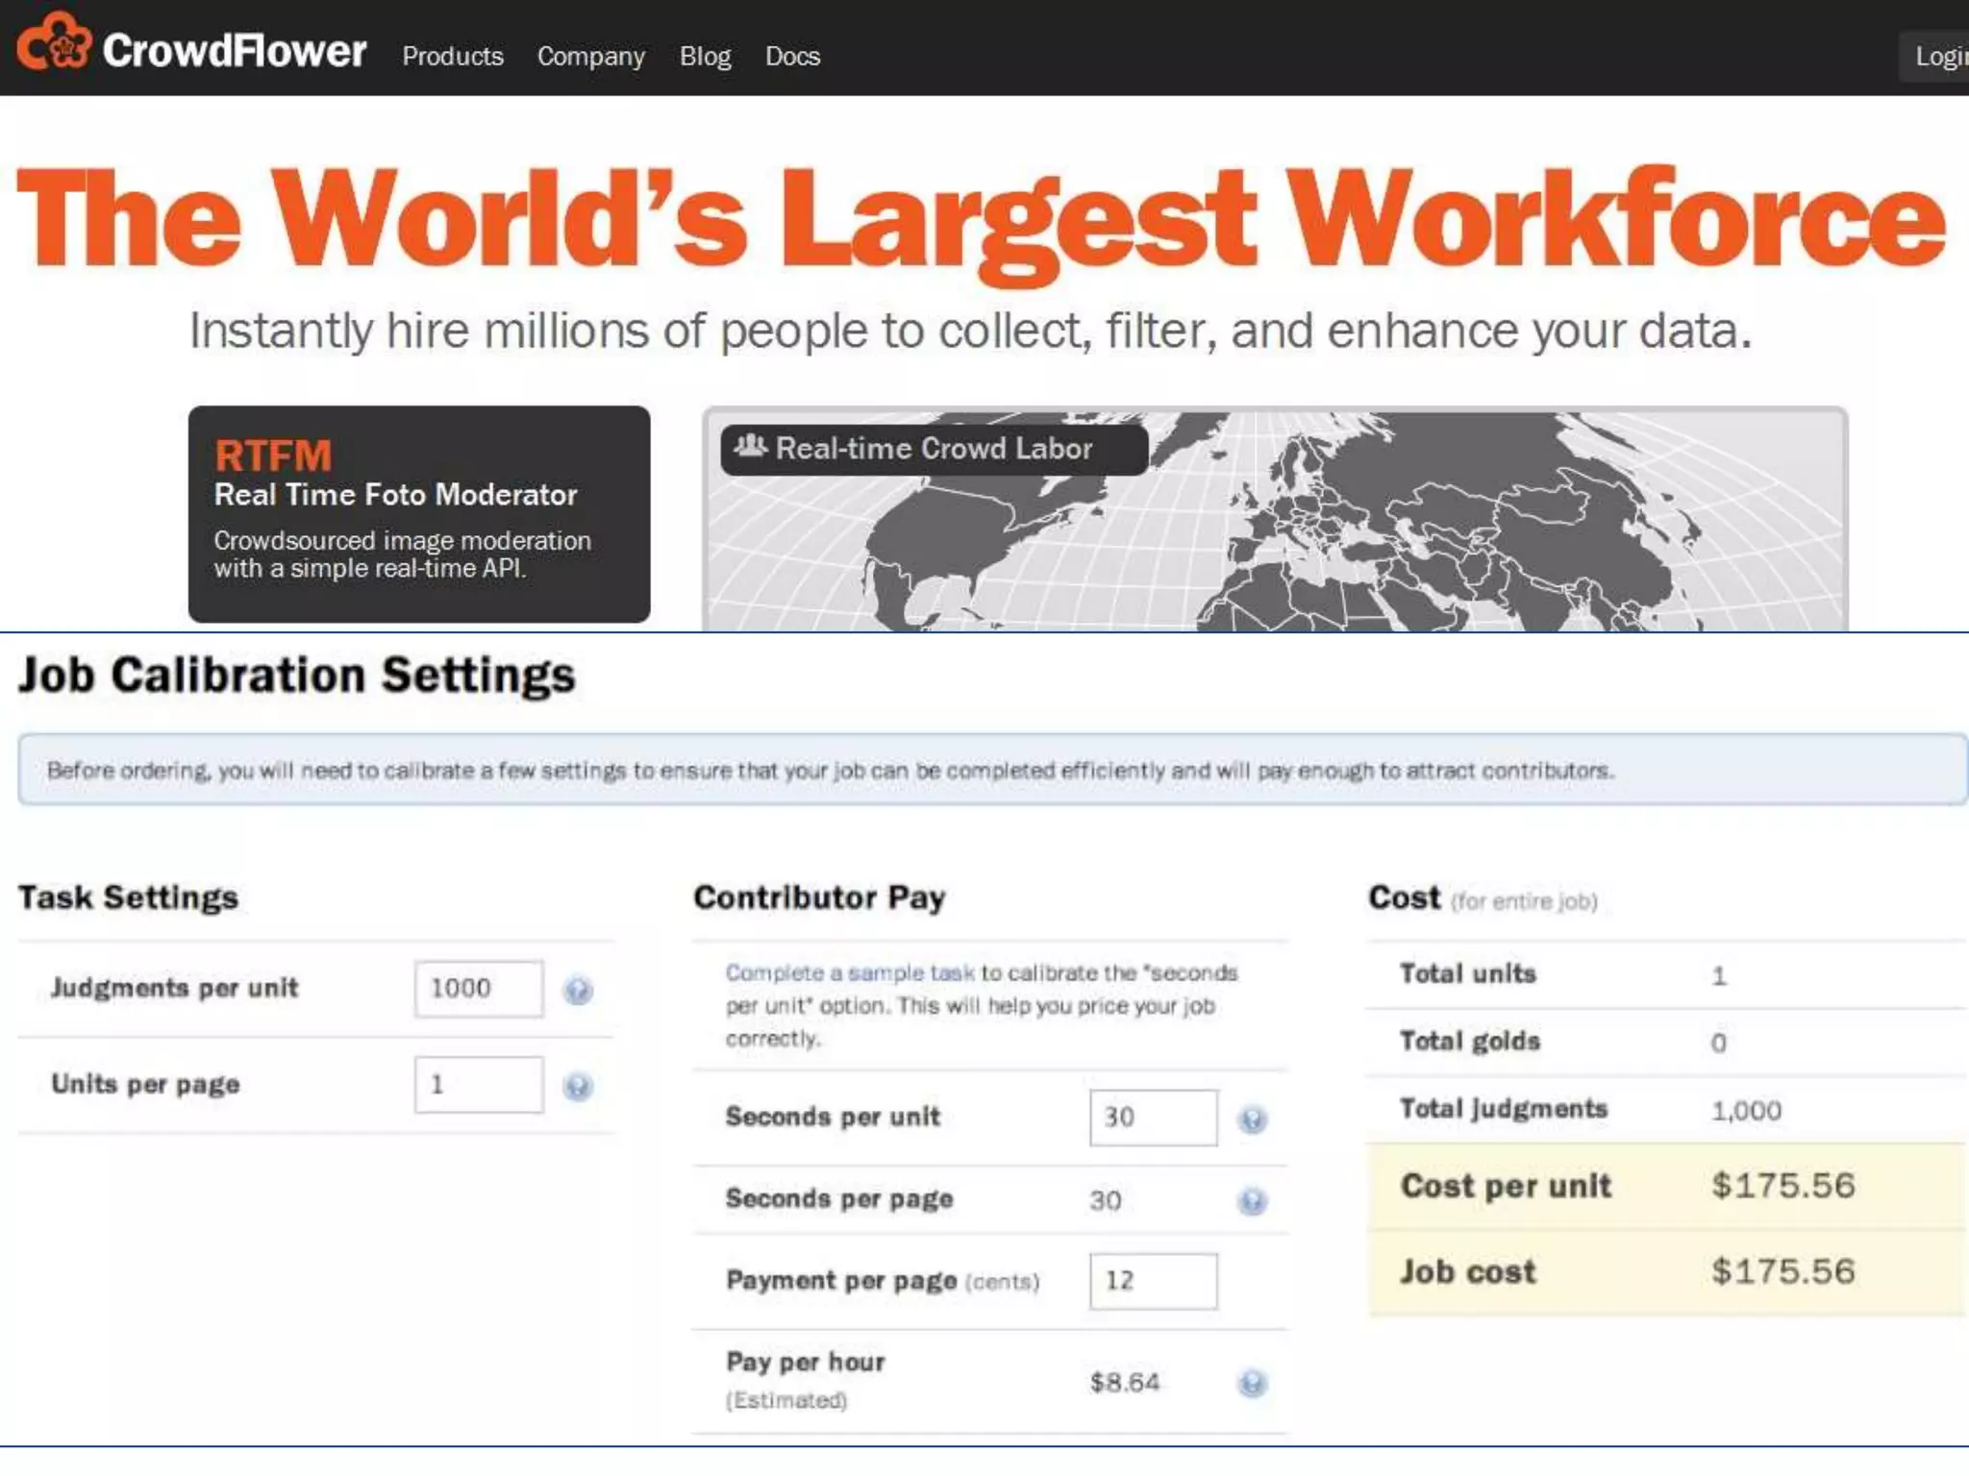The width and height of the screenshot is (1969, 1476).
Task: Go to the Blog page
Action: click(705, 56)
